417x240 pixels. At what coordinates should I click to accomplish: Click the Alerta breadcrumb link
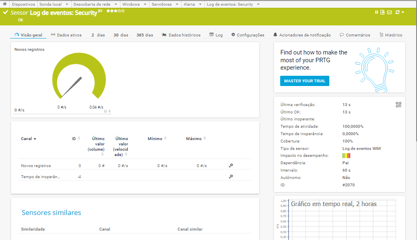(189, 4)
